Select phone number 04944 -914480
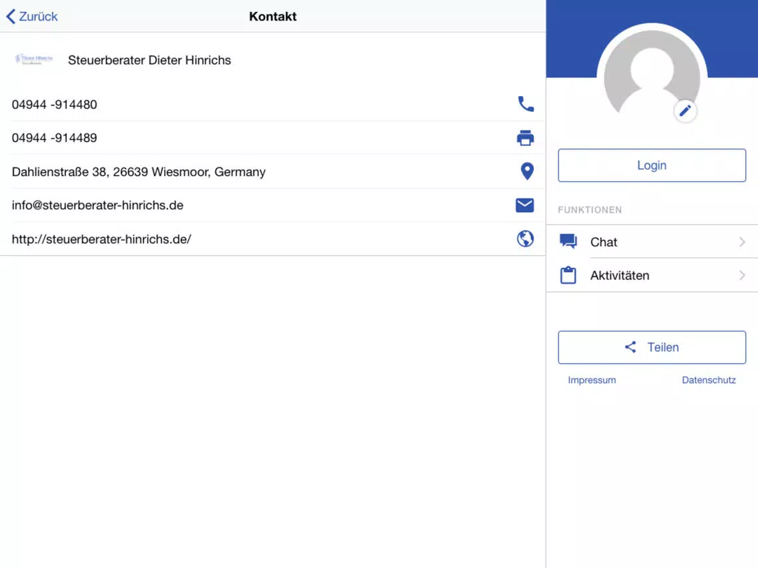Screen dimensions: 758x568 point(54,104)
